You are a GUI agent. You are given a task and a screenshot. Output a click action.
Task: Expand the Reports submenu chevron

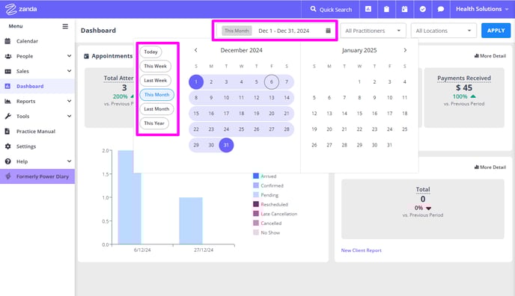click(x=69, y=101)
